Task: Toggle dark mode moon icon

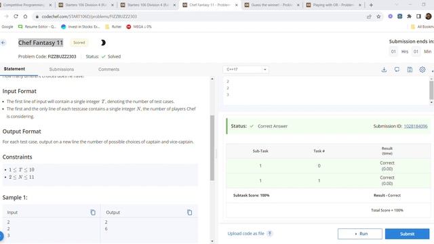Action: (x=103, y=43)
